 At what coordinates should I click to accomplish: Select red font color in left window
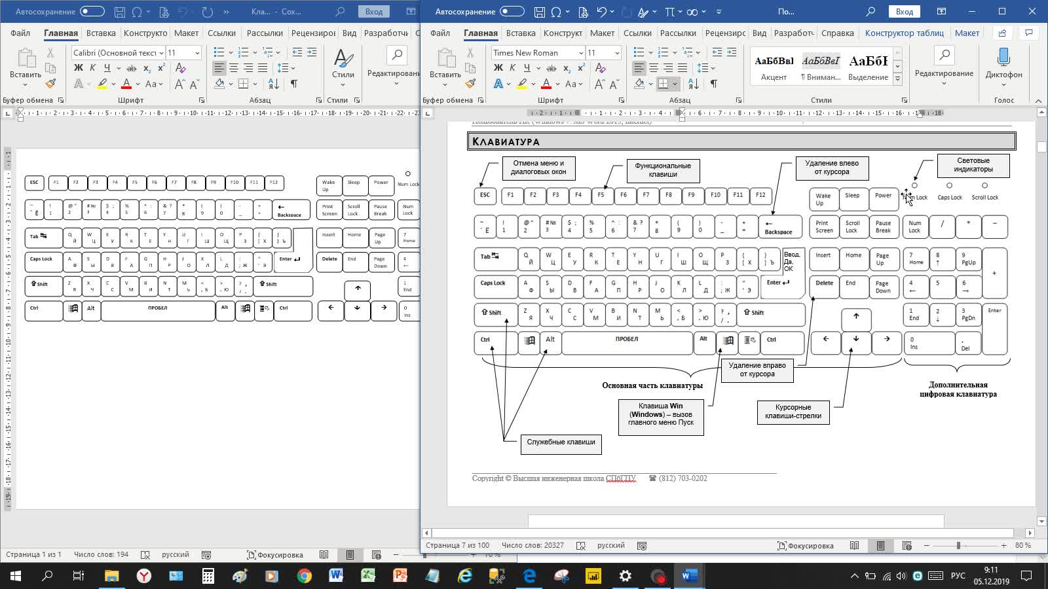(x=126, y=84)
